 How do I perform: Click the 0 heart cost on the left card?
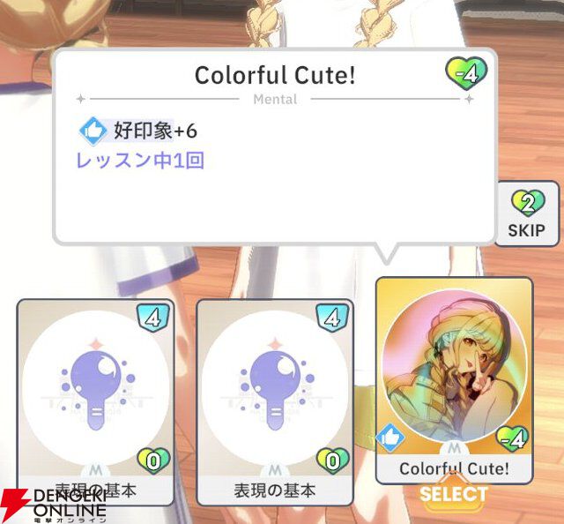tap(153, 460)
